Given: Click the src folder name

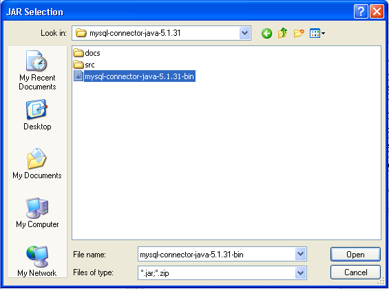Looking at the screenshot, I should pos(90,65).
